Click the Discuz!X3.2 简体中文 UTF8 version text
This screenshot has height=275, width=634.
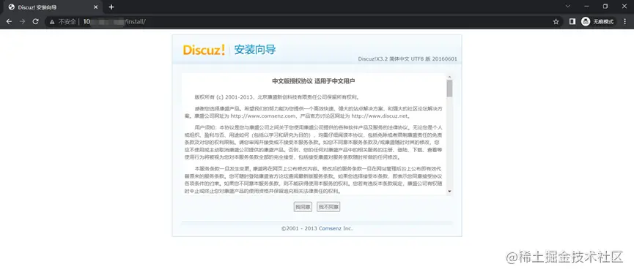point(408,59)
